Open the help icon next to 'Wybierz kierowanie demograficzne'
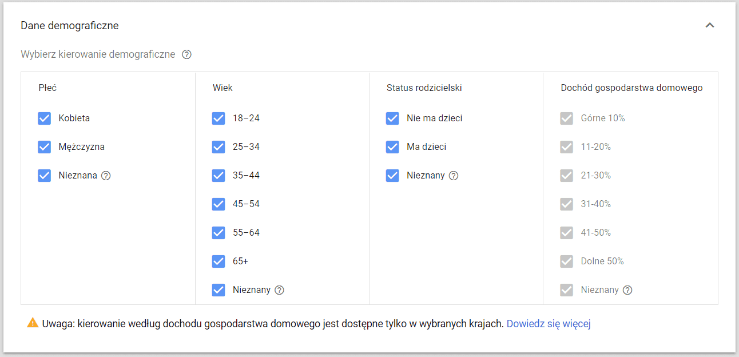Screen dimensions: 739x357 click(x=187, y=54)
